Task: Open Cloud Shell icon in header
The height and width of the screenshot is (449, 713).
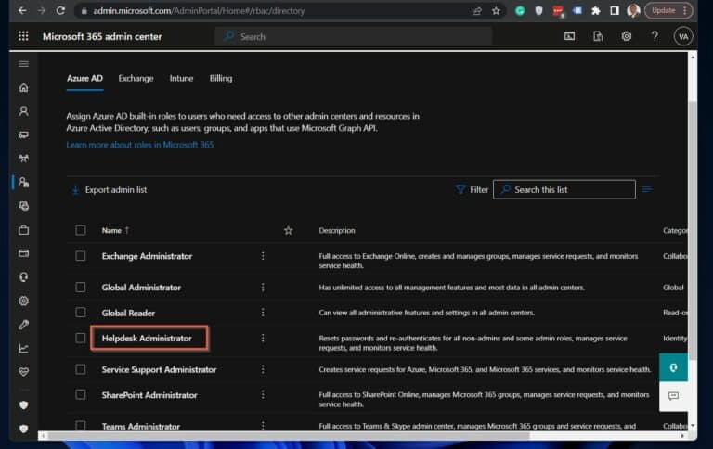Action: point(569,36)
